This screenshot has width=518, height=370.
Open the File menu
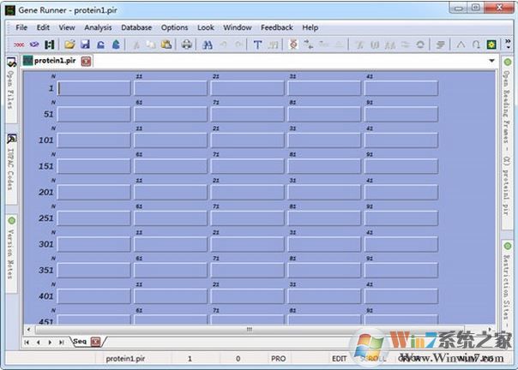pos(21,27)
